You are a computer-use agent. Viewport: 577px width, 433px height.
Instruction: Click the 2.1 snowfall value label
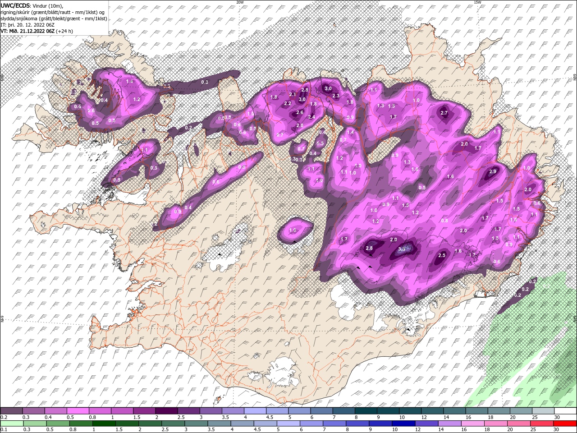293,94
